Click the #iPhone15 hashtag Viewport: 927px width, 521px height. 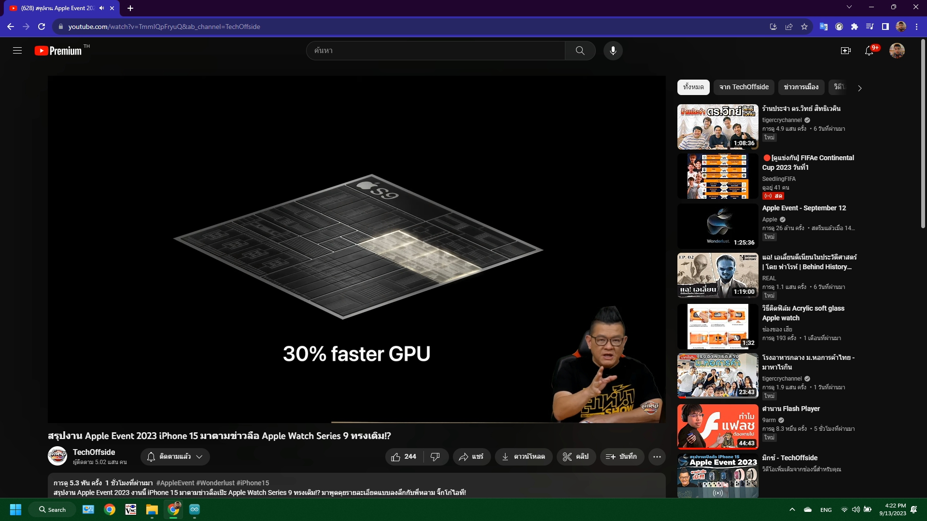tap(253, 483)
